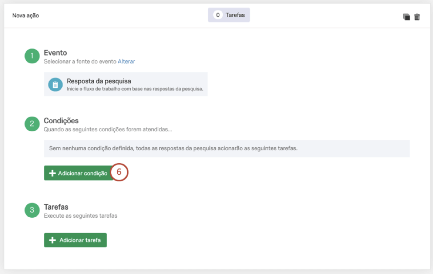Click the 0 count in the Tarefas badge
The height and width of the screenshot is (274, 433).
(218, 15)
